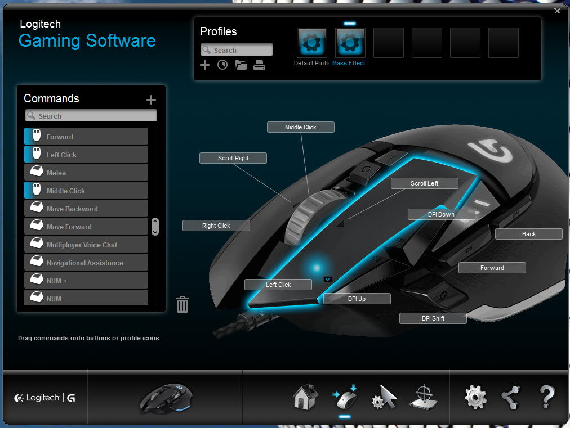
Task: Click the create new profile plus icon
Action: (204, 65)
